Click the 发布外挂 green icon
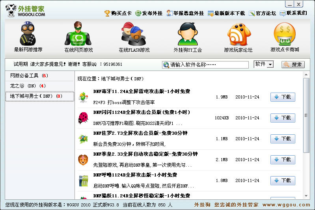Image resolution: width=315 pixels, height=210 pixels. tap(138, 13)
